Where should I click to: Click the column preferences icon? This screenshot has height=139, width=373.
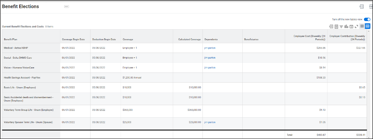point(351,26)
